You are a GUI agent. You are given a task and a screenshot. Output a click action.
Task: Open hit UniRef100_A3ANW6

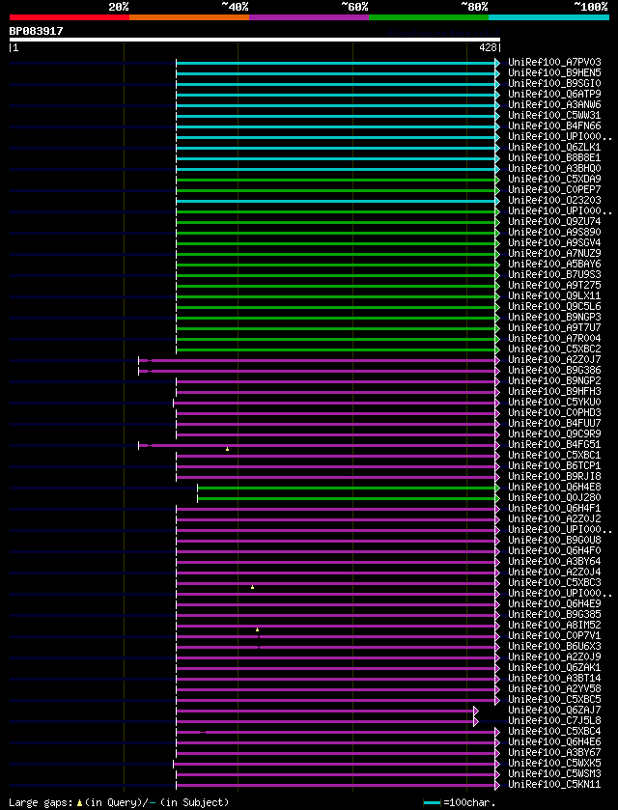pyautogui.click(x=554, y=105)
